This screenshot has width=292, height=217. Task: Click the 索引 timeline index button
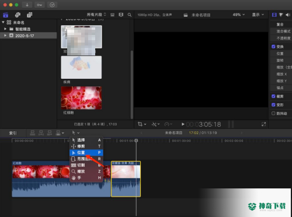(x=13, y=133)
